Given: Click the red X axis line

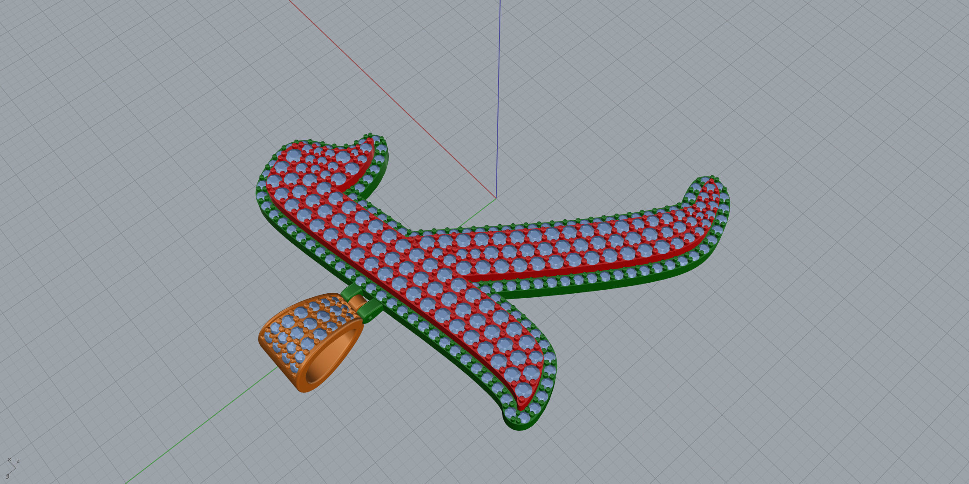Looking at the screenshot, I should pyautogui.click(x=393, y=99).
